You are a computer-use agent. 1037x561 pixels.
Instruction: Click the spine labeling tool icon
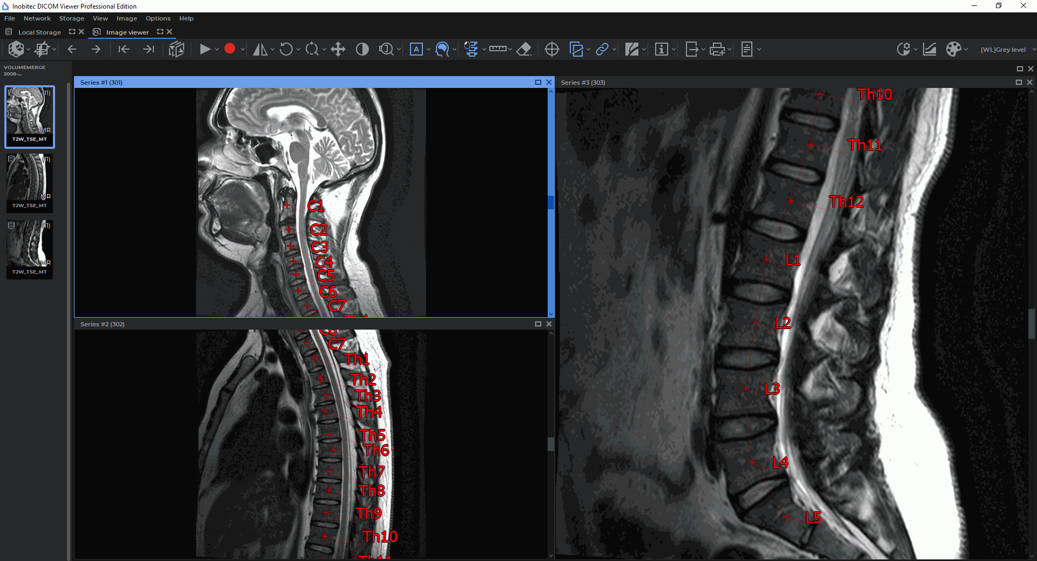point(471,50)
